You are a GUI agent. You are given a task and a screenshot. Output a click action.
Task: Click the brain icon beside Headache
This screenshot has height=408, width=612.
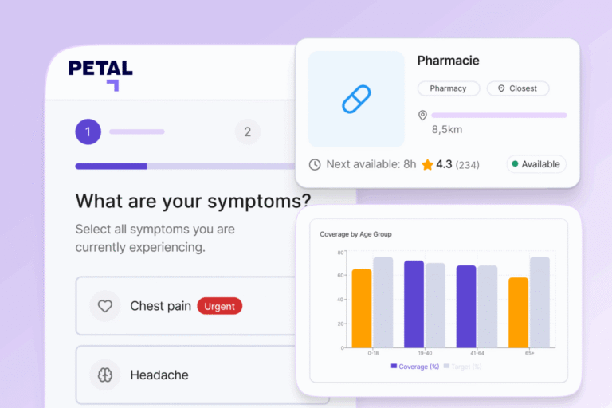(x=104, y=375)
